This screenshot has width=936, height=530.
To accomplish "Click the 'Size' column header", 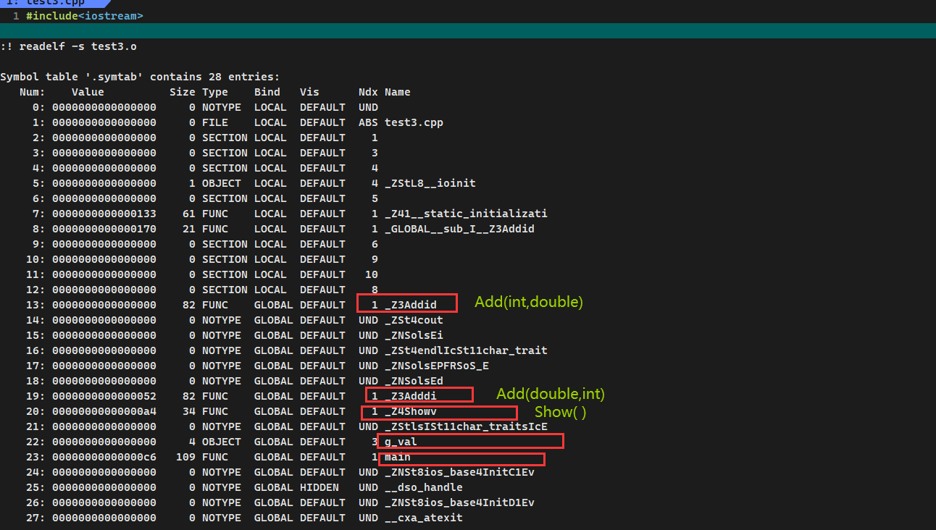I will (x=183, y=92).
